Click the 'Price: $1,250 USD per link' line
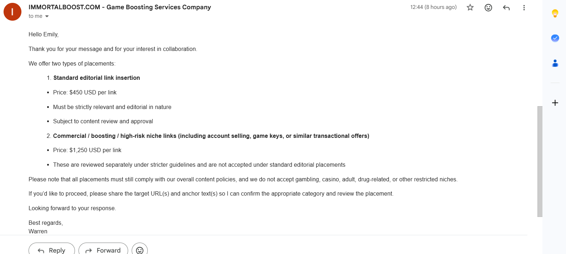This screenshot has height=254, width=566. pyautogui.click(x=87, y=150)
